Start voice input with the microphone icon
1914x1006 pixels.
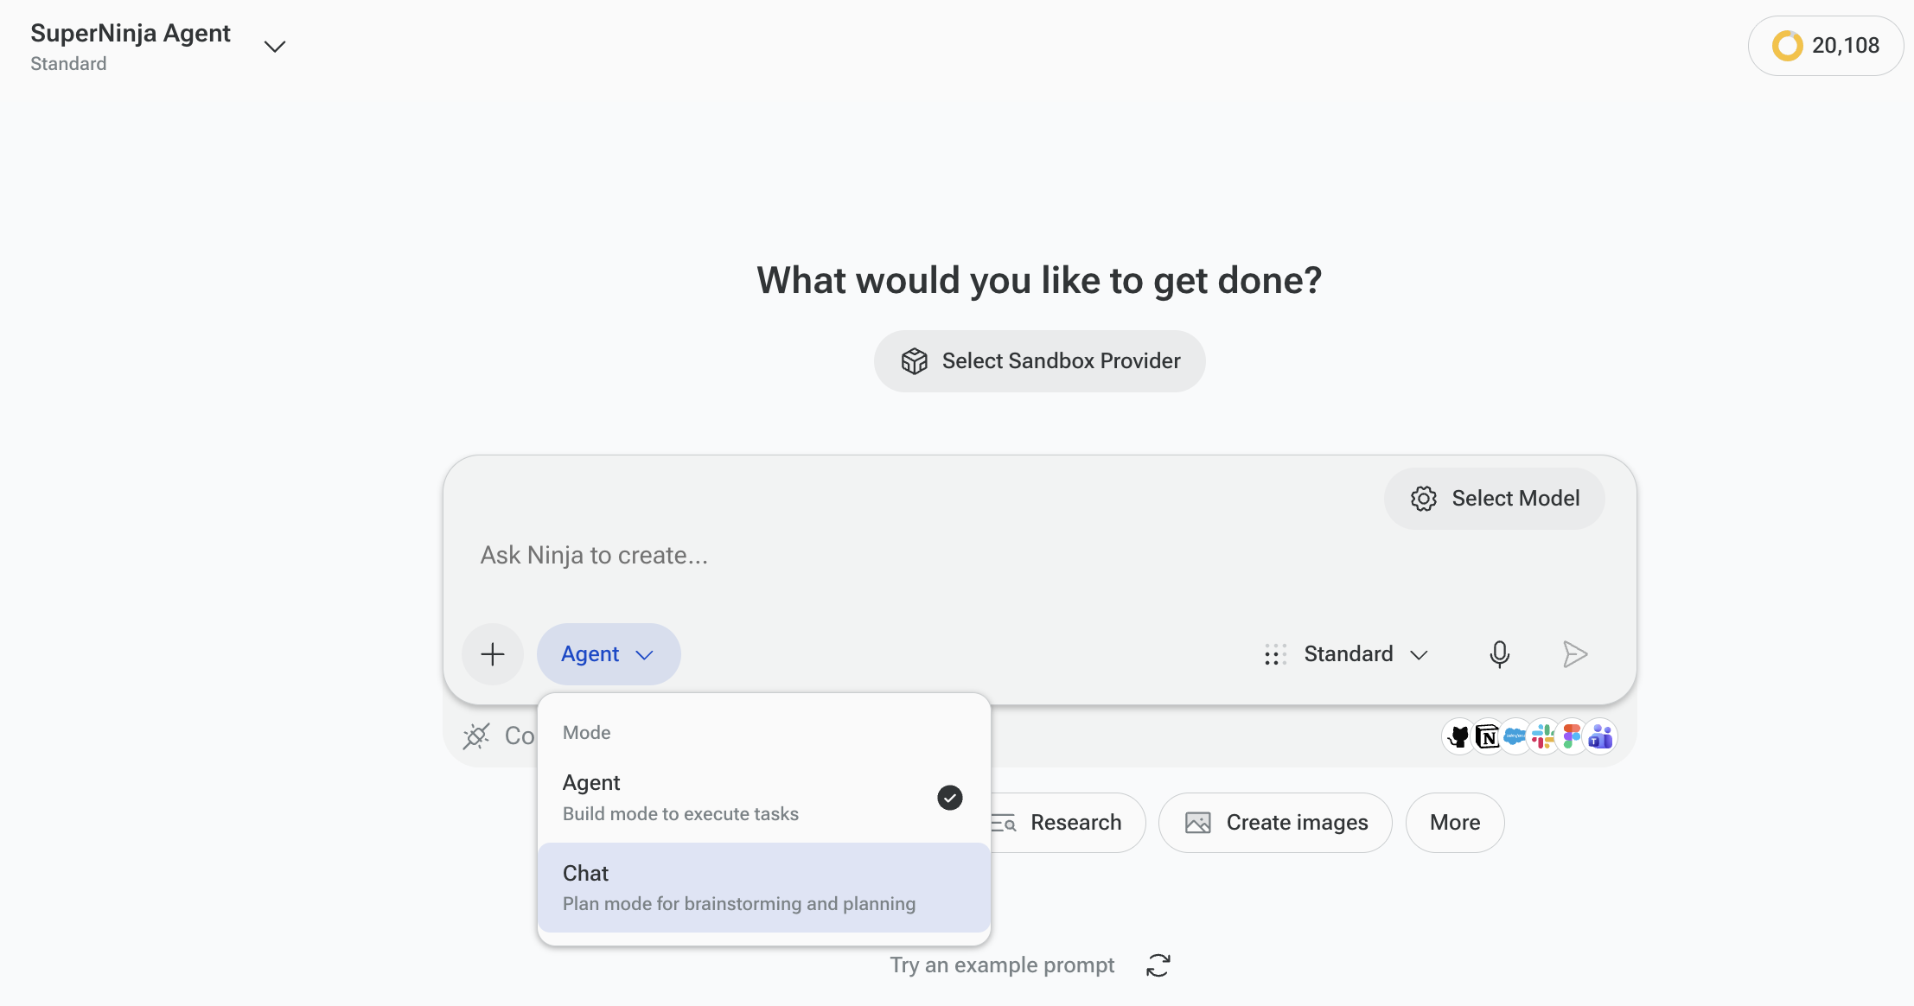[x=1500, y=654]
